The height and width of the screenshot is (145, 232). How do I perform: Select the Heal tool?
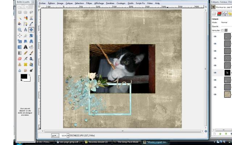coord(25,65)
